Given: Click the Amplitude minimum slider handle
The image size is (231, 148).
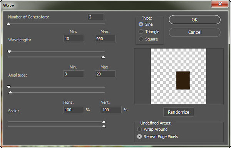Looking at the screenshot, I should click(9, 87).
